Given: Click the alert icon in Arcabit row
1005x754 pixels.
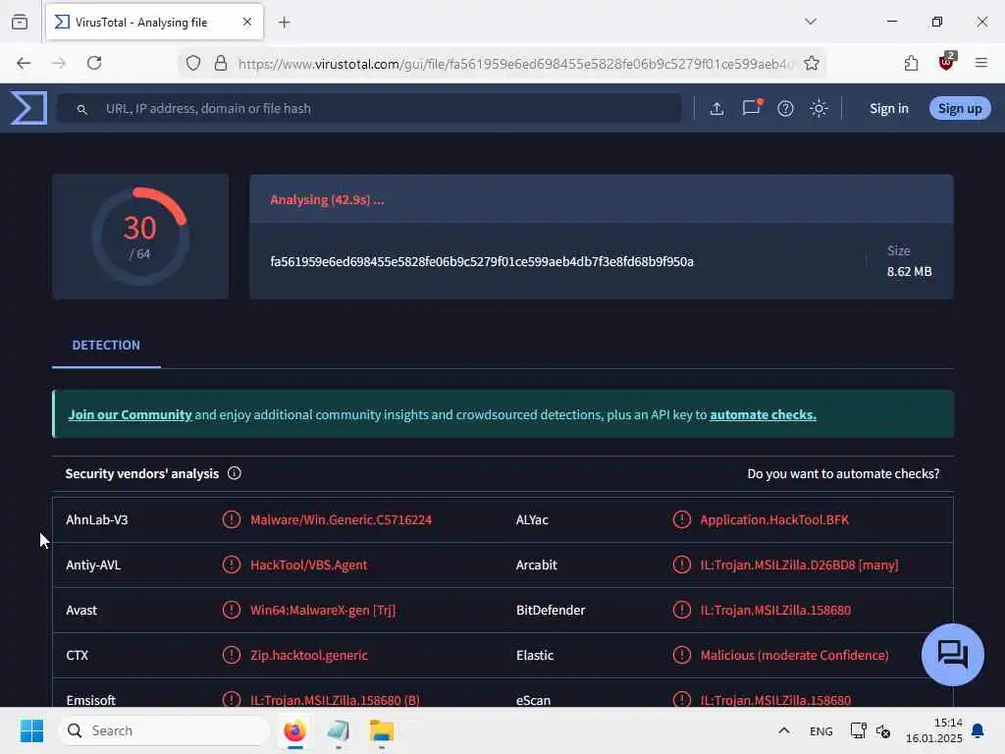Looking at the screenshot, I should pos(682,565).
